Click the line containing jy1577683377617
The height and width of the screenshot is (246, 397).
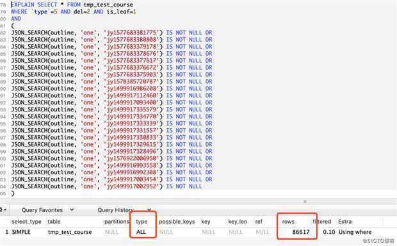click(111, 61)
